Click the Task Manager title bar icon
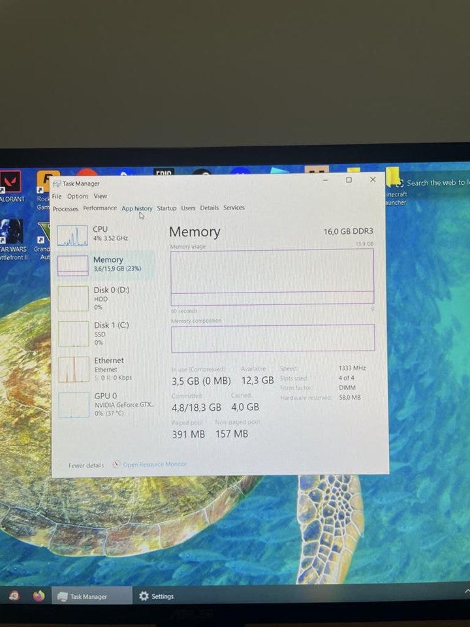Screen dimensions: 470x627 (x=57, y=184)
